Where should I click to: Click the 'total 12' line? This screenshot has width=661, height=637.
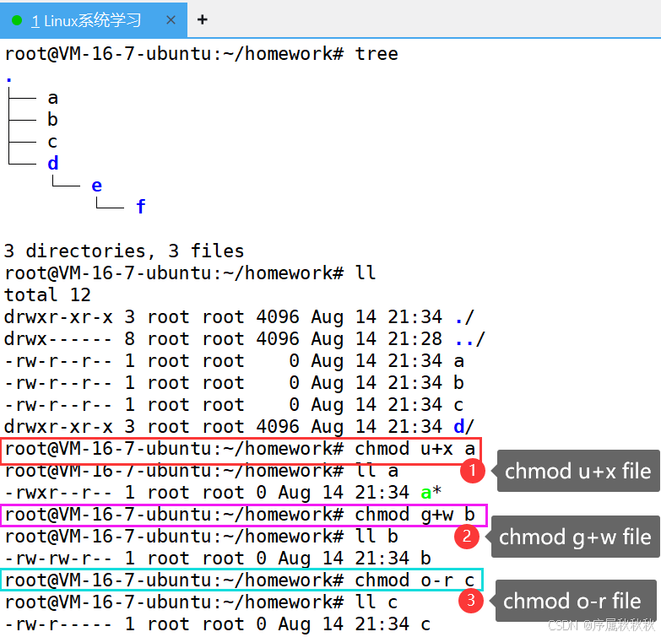pos(47,295)
